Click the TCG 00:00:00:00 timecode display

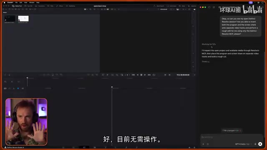click(183, 75)
